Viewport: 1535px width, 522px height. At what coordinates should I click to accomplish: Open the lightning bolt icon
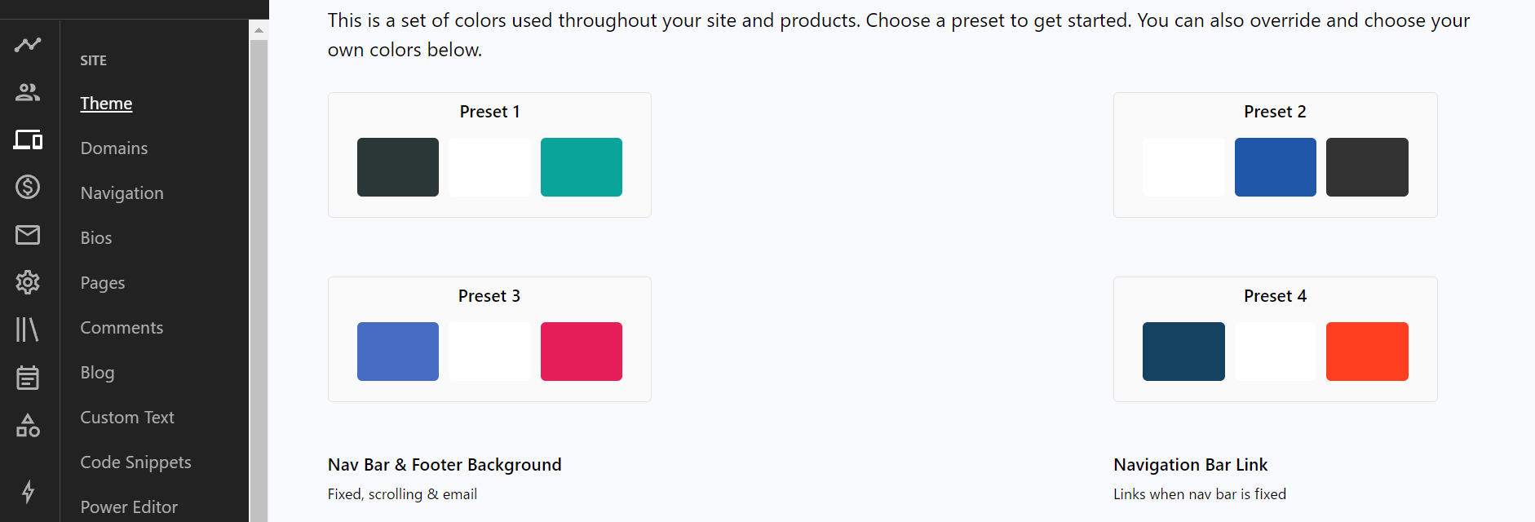point(28,491)
